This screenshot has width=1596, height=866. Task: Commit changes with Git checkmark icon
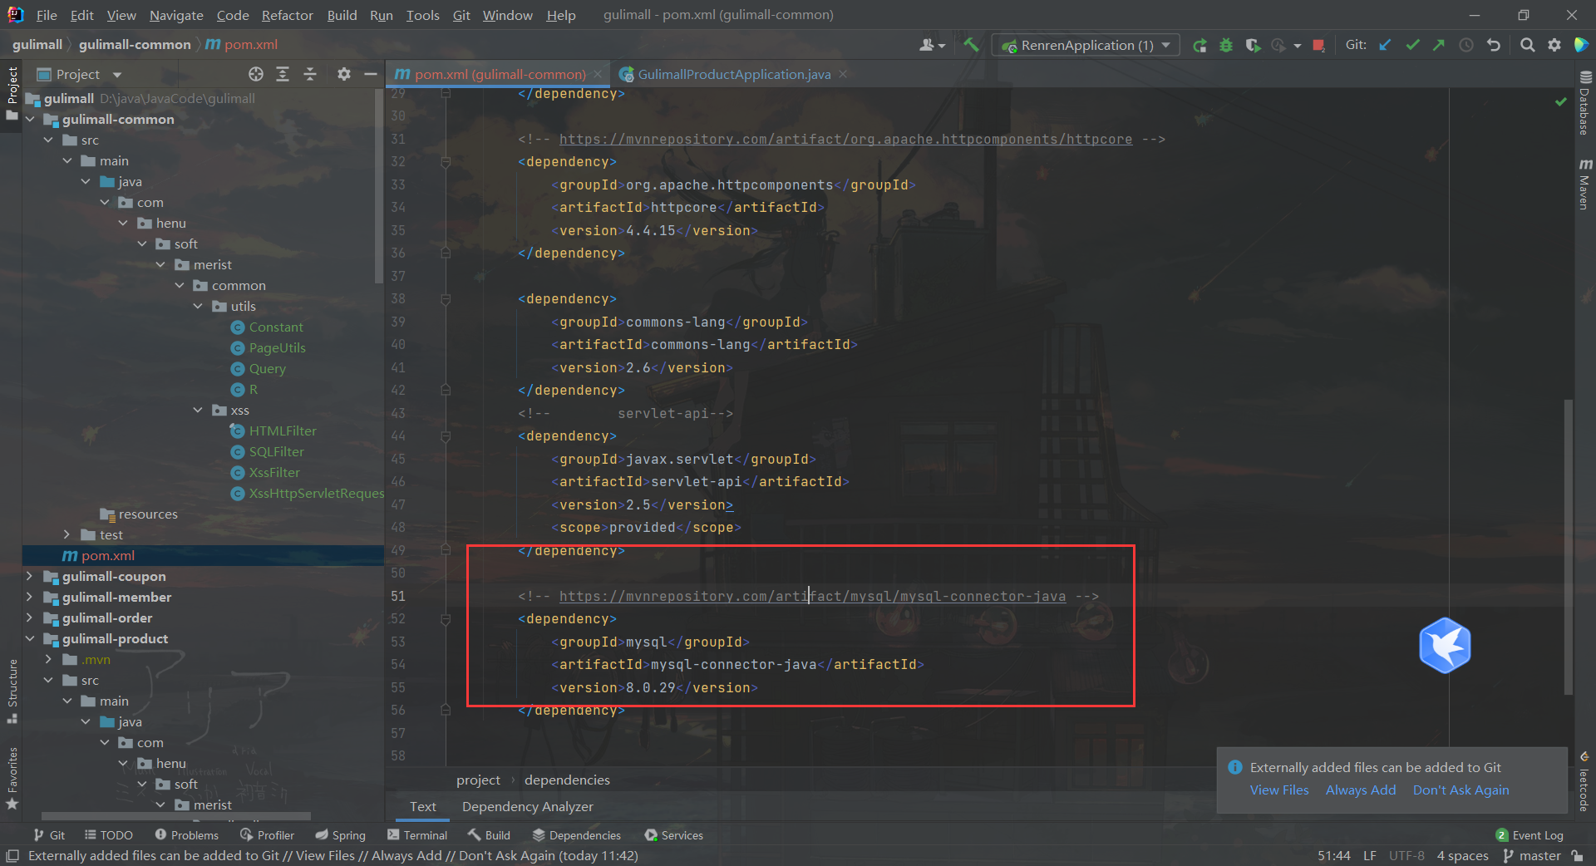(1412, 45)
